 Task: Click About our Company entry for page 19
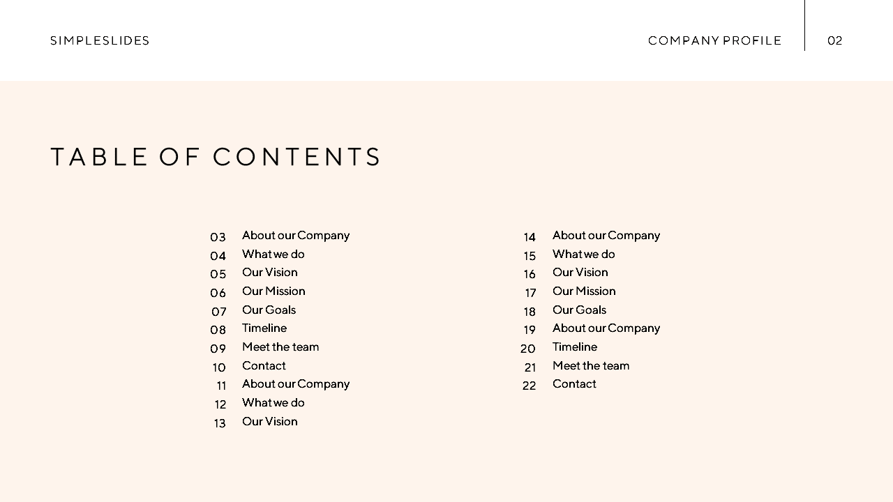tap(606, 328)
